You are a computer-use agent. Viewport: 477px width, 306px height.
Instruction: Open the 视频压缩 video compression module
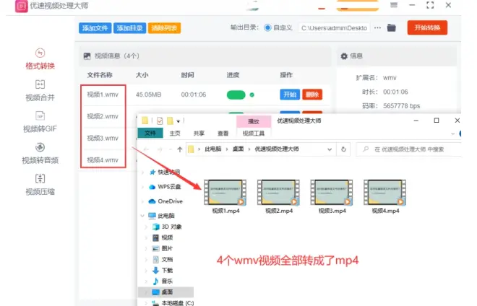click(x=40, y=185)
